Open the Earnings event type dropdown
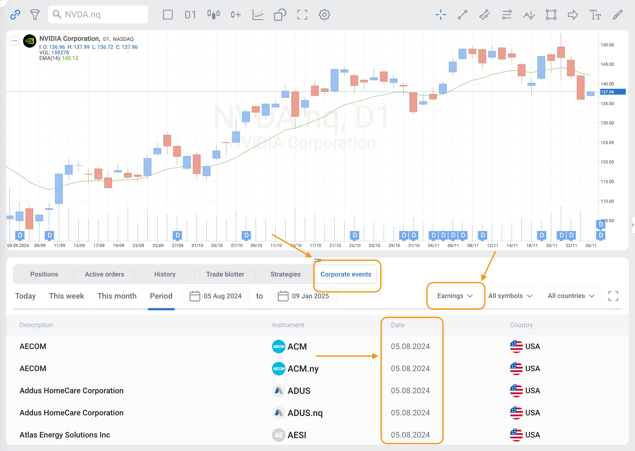This screenshot has width=635, height=451. click(455, 296)
